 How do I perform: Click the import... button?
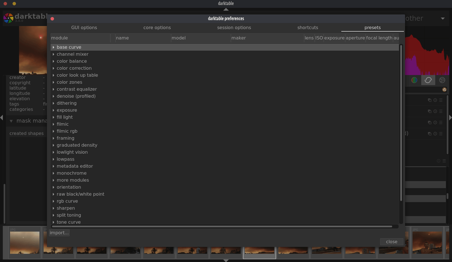click(59, 233)
